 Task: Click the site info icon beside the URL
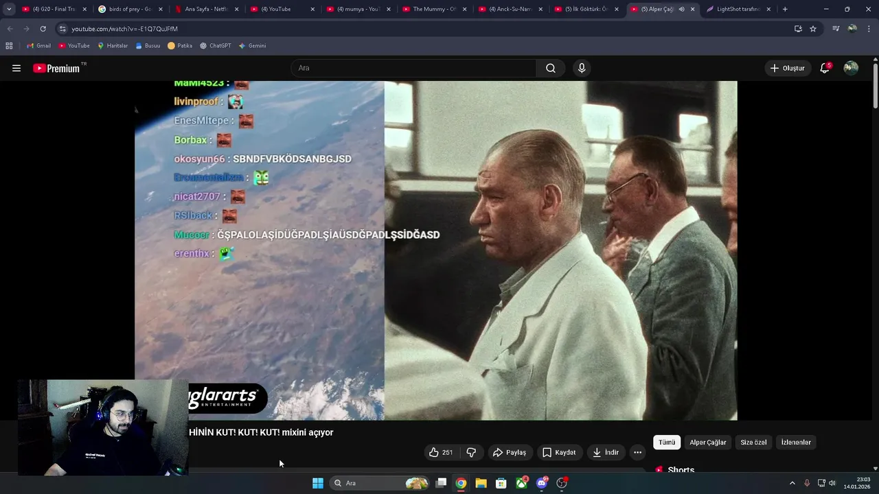click(x=62, y=29)
